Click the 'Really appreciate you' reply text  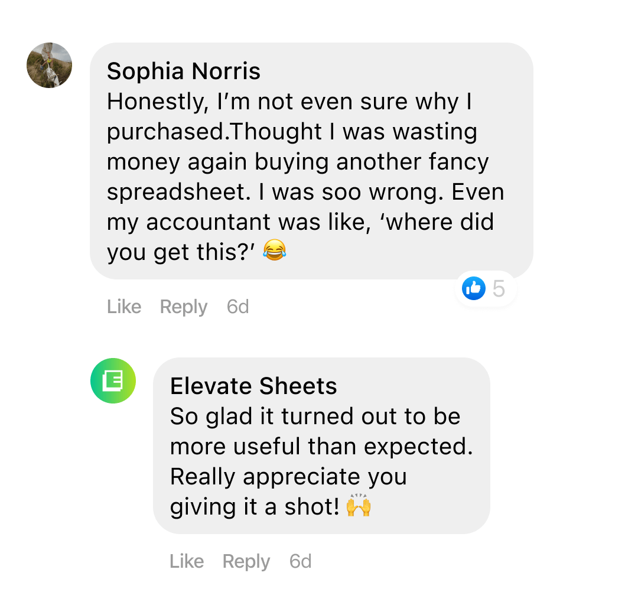click(288, 476)
